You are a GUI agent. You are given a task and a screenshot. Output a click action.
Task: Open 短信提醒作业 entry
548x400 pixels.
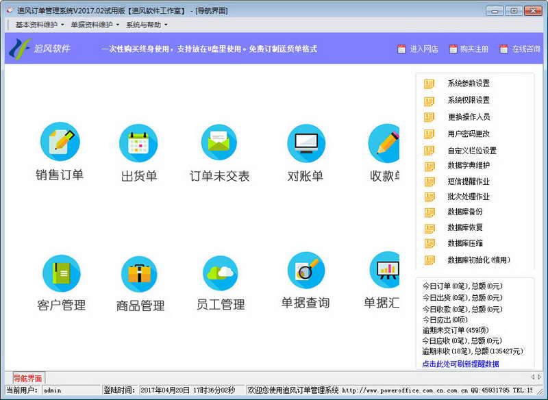[469, 182]
